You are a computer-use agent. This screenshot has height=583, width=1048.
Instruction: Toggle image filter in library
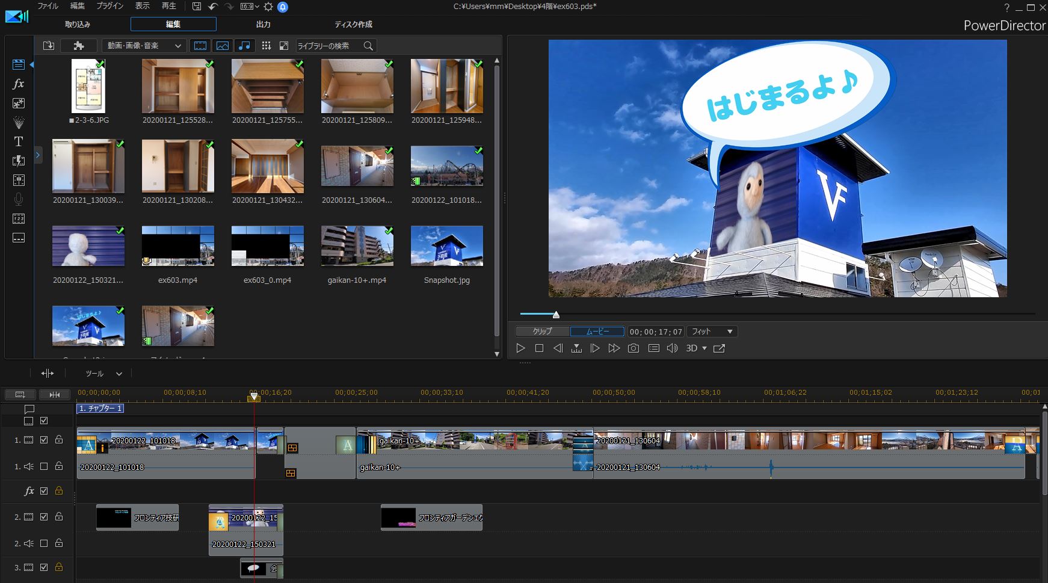tap(223, 46)
